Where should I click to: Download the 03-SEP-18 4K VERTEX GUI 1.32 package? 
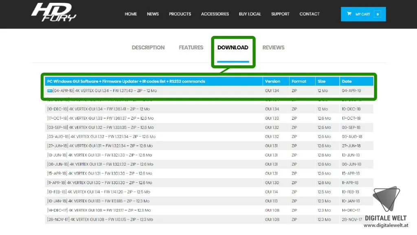point(100,127)
